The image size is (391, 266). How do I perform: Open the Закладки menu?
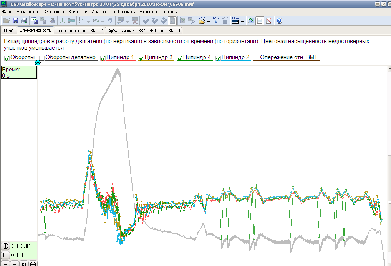click(78, 12)
